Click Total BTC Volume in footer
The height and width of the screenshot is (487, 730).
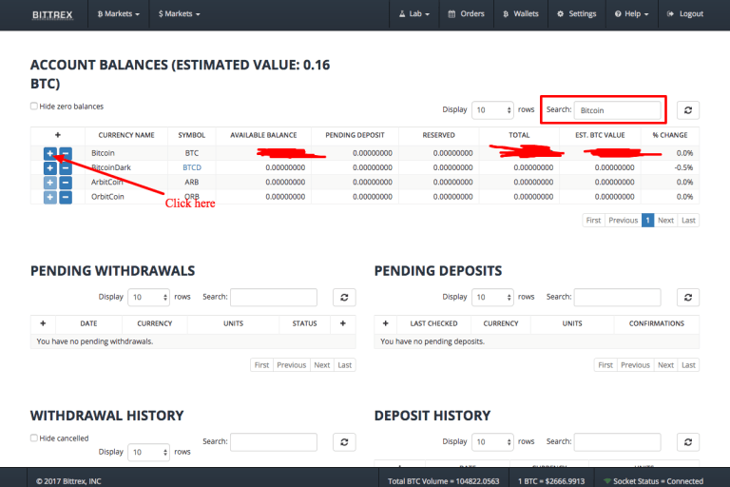point(443,481)
